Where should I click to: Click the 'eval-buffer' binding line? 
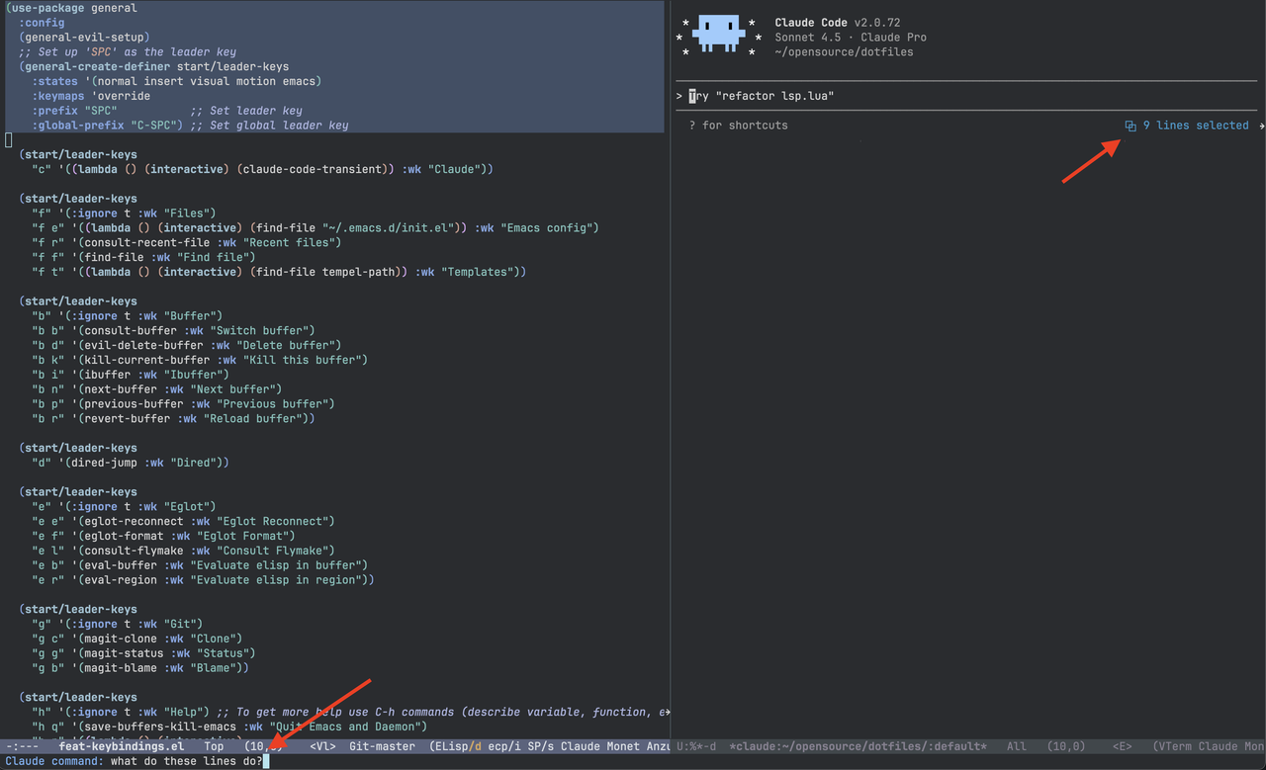(x=200, y=565)
